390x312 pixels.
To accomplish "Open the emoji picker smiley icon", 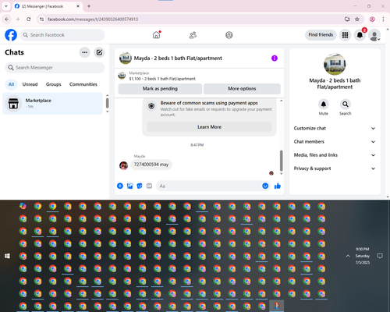I will 265,186.
